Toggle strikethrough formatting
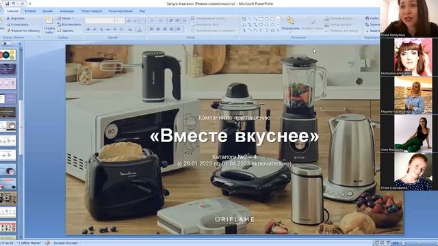The height and width of the screenshot is (246, 438). [x=108, y=29]
